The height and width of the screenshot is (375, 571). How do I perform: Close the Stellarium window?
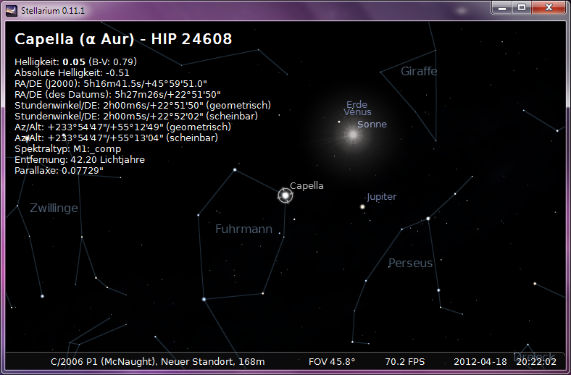547,7
